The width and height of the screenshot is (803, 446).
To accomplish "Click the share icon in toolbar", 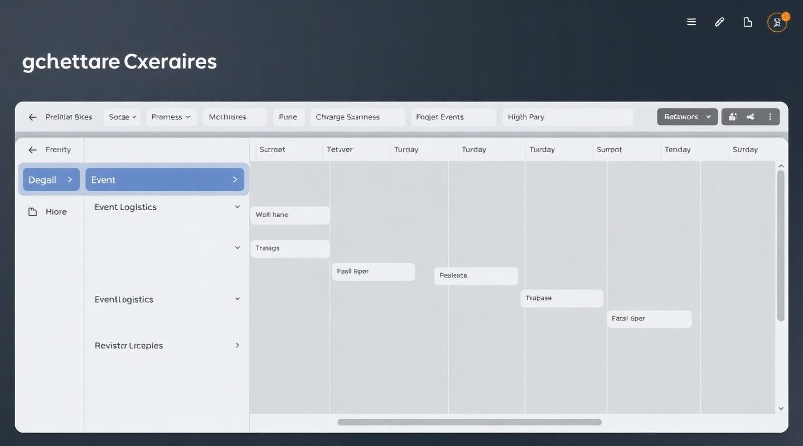I will click(x=751, y=117).
